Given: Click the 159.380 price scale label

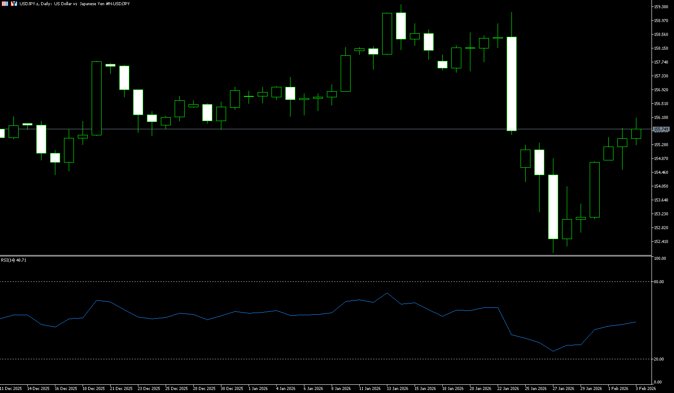Looking at the screenshot, I should (x=661, y=7).
